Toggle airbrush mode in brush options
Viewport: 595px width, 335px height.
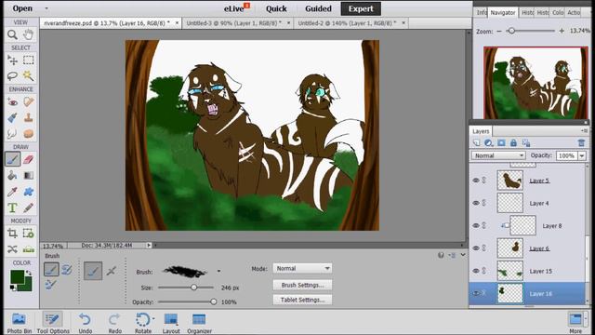pos(112,271)
